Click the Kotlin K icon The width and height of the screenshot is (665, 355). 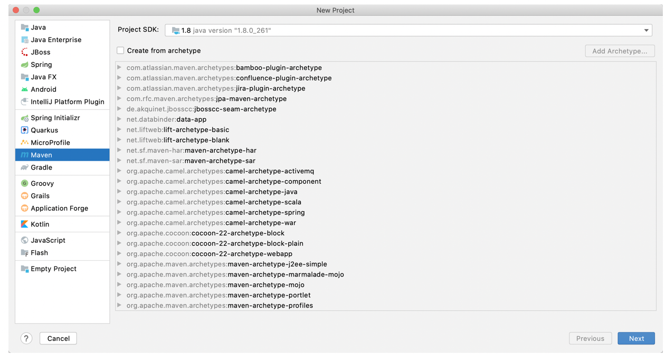point(24,224)
